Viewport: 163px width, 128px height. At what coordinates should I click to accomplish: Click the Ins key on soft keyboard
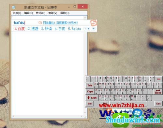pos(90,104)
